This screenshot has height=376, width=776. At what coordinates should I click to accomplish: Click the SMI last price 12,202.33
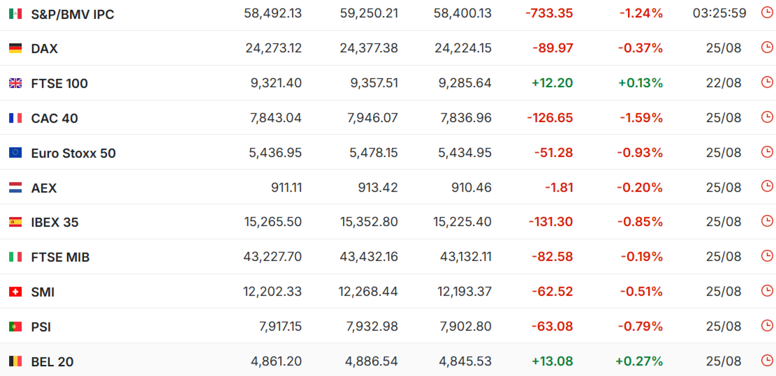tap(272, 292)
